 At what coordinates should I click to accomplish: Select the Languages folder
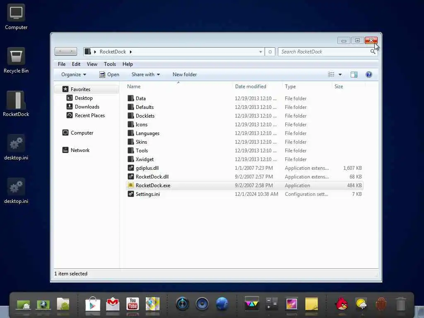tap(244, 133)
